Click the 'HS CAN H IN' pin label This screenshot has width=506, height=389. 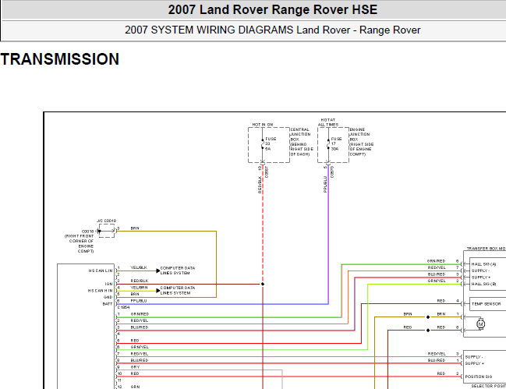(101, 291)
